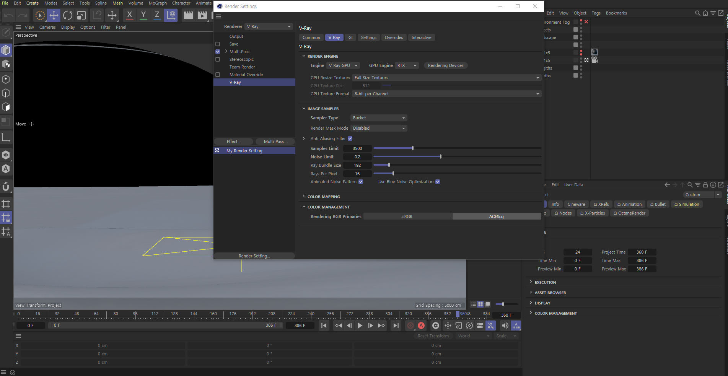This screenshot has width=728, height=376.
Task: Open the viewport hamburger menu
Action: click(x=18, y=27)
